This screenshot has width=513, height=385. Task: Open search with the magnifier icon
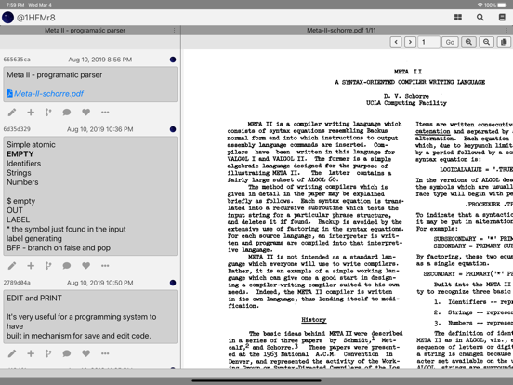click(x=480, y=18)
